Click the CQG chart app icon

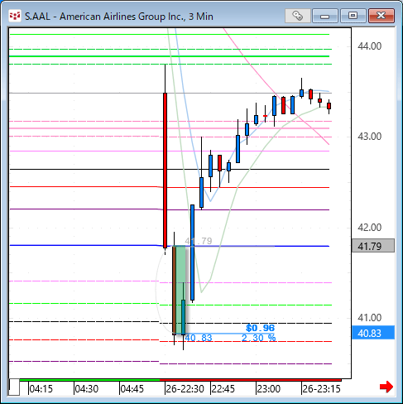(x=15, y=16)
